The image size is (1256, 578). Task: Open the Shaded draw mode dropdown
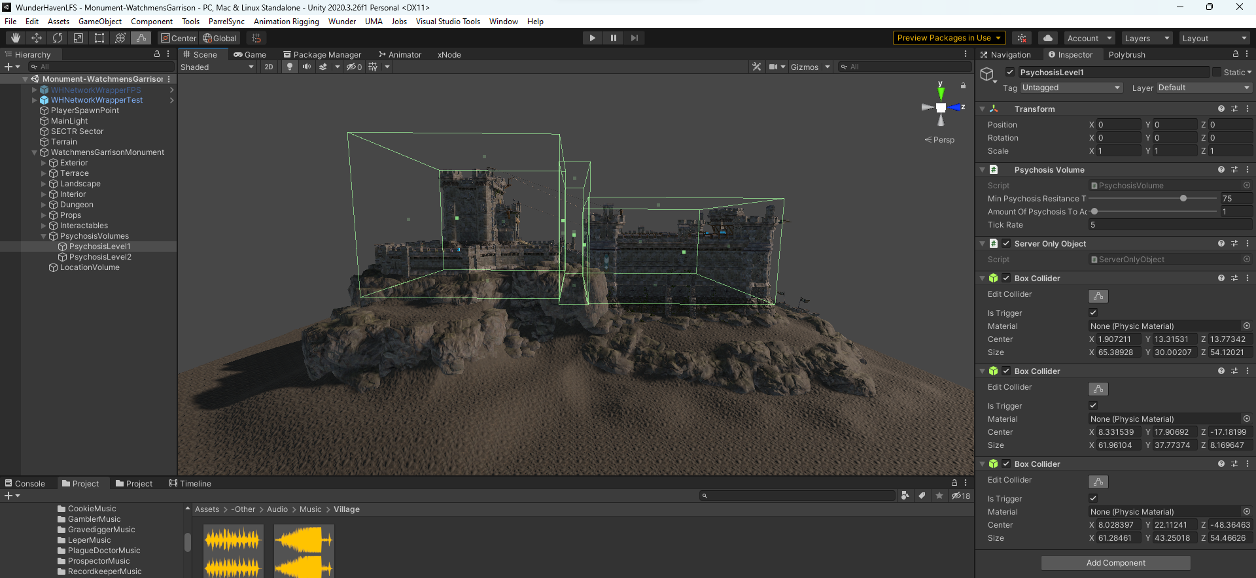(x=217, y=67)
